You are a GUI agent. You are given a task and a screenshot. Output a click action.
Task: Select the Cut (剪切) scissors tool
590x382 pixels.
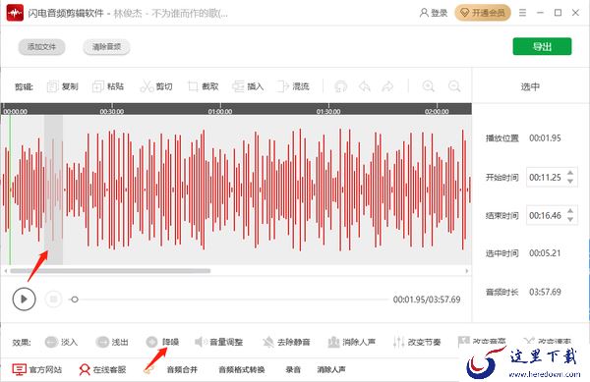156,86
